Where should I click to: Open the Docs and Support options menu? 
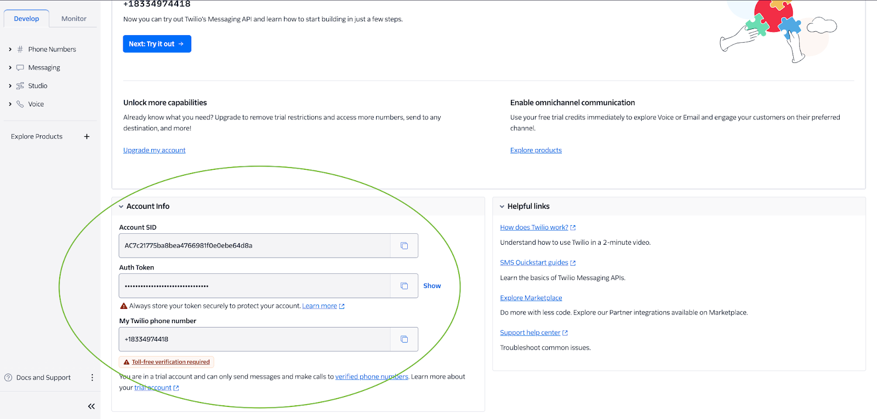92,377
